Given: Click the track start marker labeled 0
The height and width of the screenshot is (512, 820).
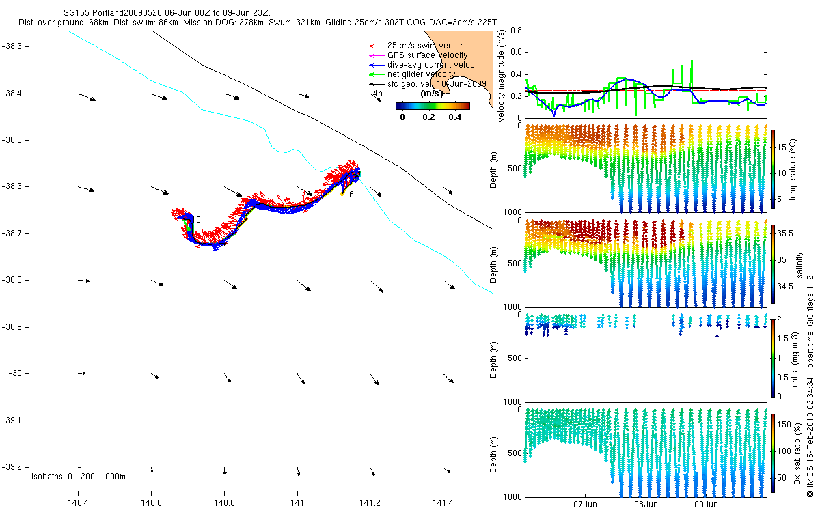Looking at the screenshot, I should pos(197,220).
